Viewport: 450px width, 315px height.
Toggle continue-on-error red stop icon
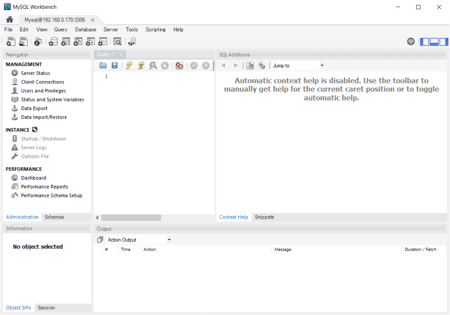(x=179, y=65)
